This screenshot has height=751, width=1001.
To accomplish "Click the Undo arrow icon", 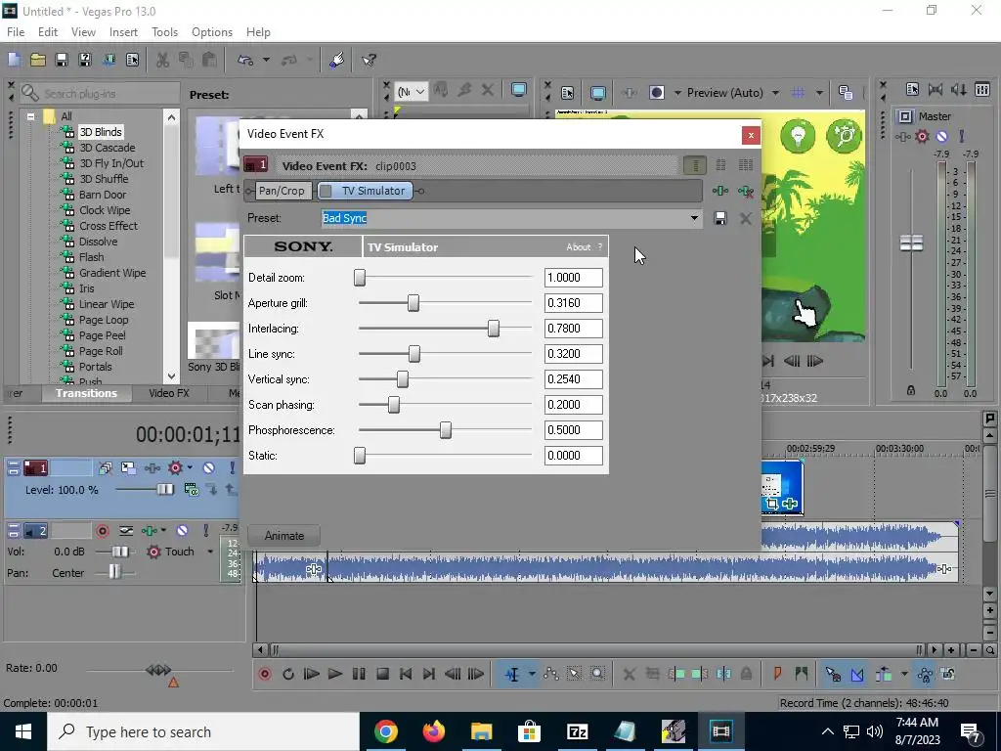I will 245,60.
